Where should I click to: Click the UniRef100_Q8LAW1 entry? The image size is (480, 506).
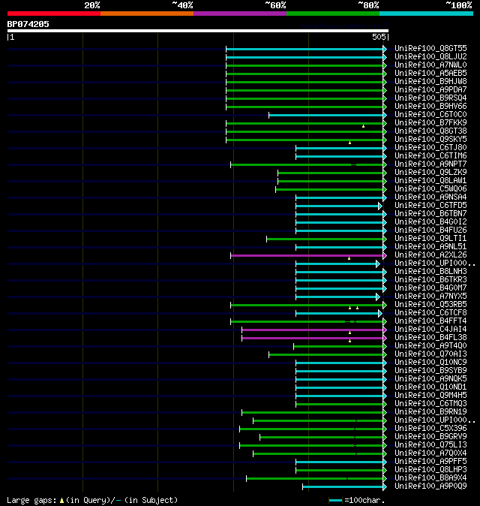(430, 181)
